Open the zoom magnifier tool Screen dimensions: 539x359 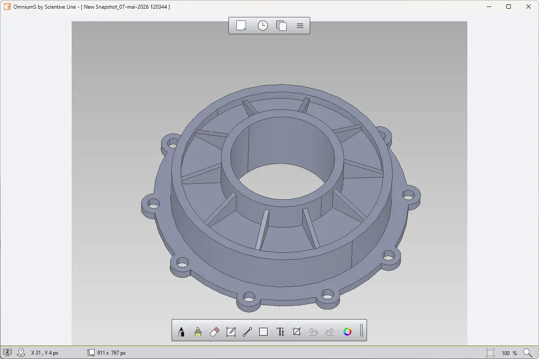[528, 353]
